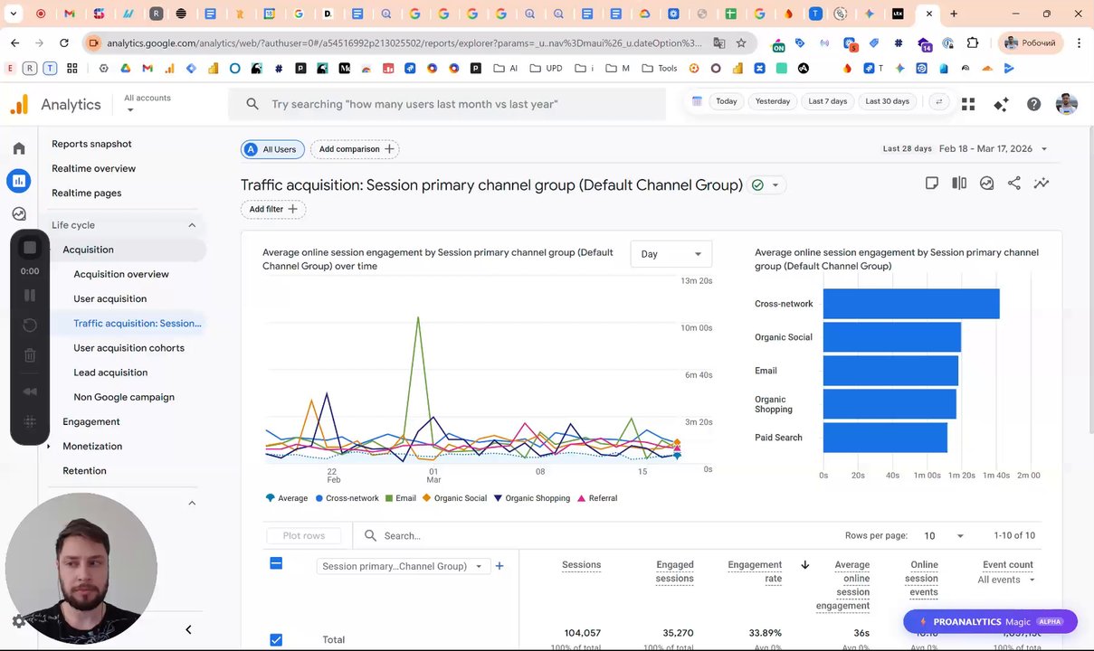
Task: Click the share report icon
Action: (x=1014, y=184)
